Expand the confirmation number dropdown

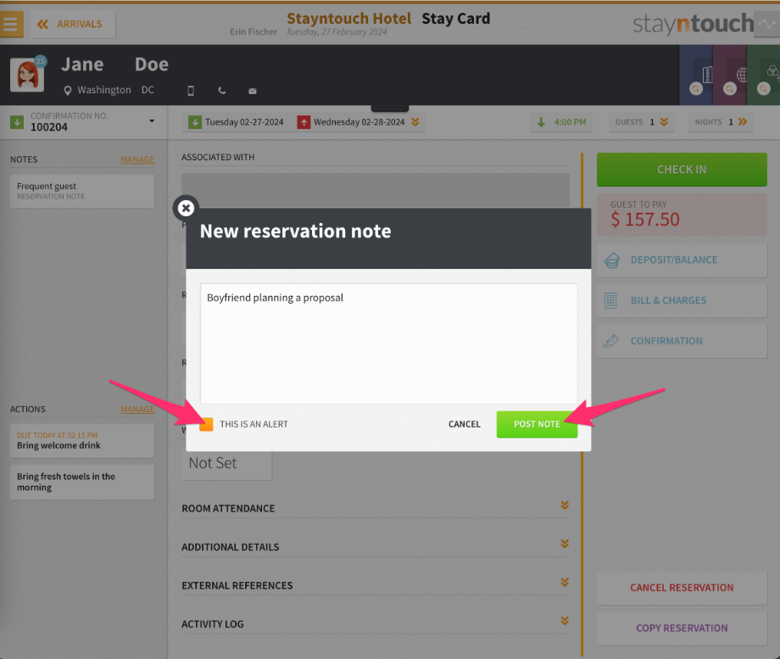(152, 121)
